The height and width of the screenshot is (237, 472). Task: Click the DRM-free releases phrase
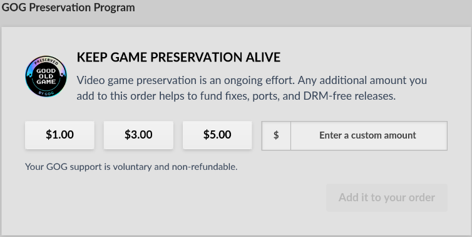point(349,96)
